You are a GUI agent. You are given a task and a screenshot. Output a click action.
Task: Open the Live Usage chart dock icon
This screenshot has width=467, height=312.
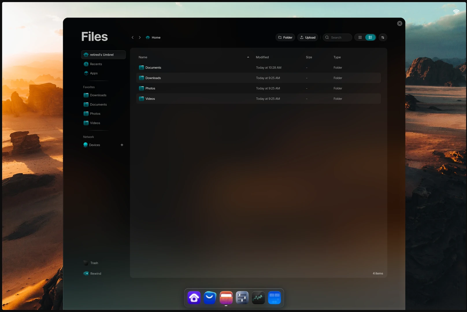tap(258, 298)
